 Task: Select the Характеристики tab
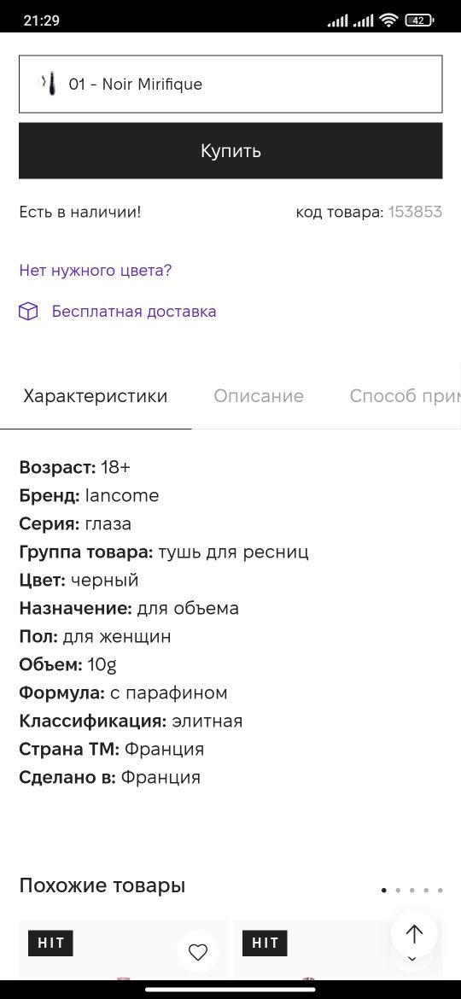coord(96,396)
